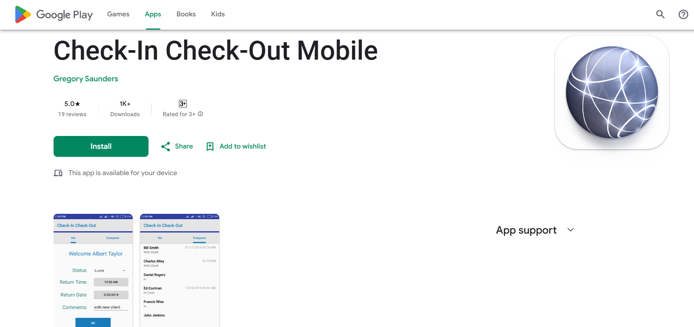Click the wishlist bookmark icon
694x327 pixels.
click(210, 147)
